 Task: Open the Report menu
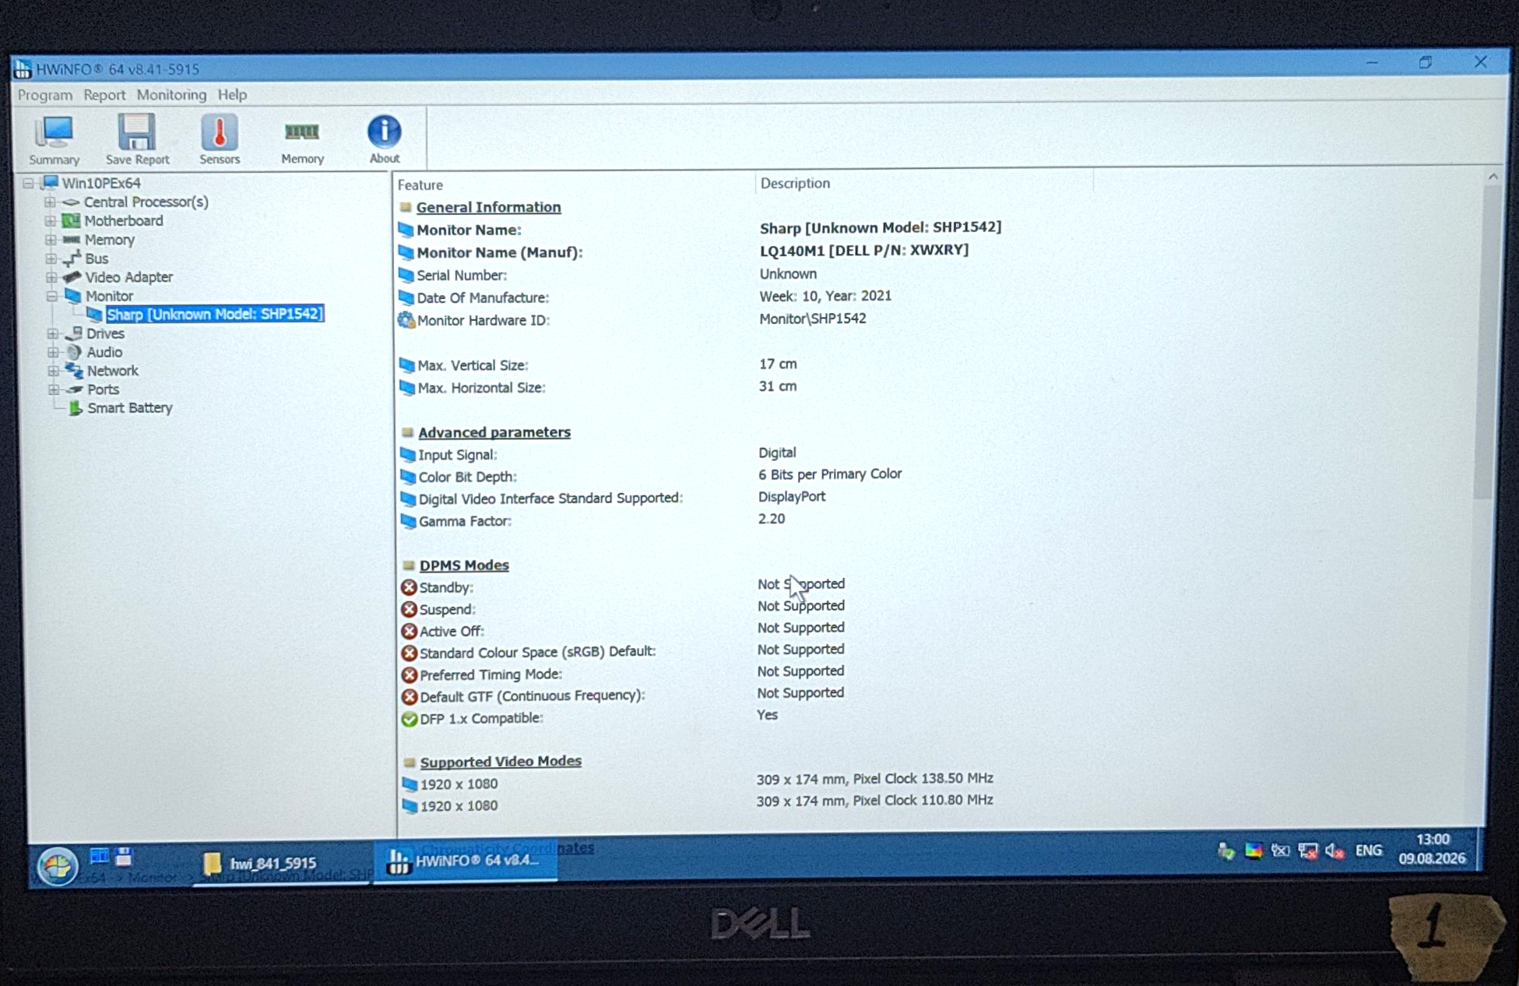104,95
